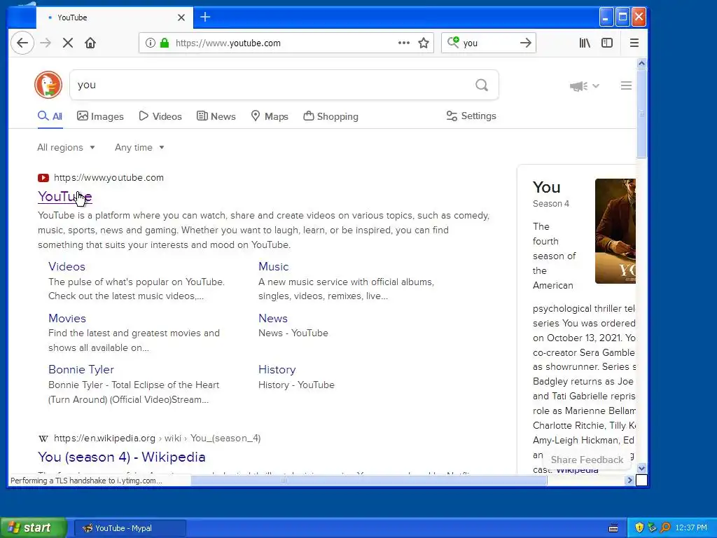
Task: Click the vertical scrollbar thumb
Action: [x=641, y=113]
